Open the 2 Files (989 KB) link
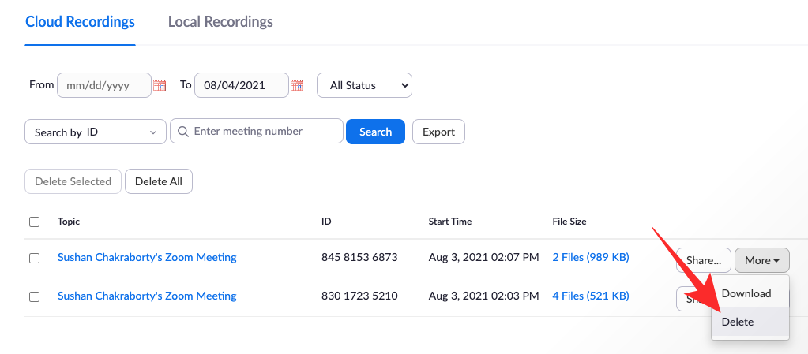 [x=590, y=257]
